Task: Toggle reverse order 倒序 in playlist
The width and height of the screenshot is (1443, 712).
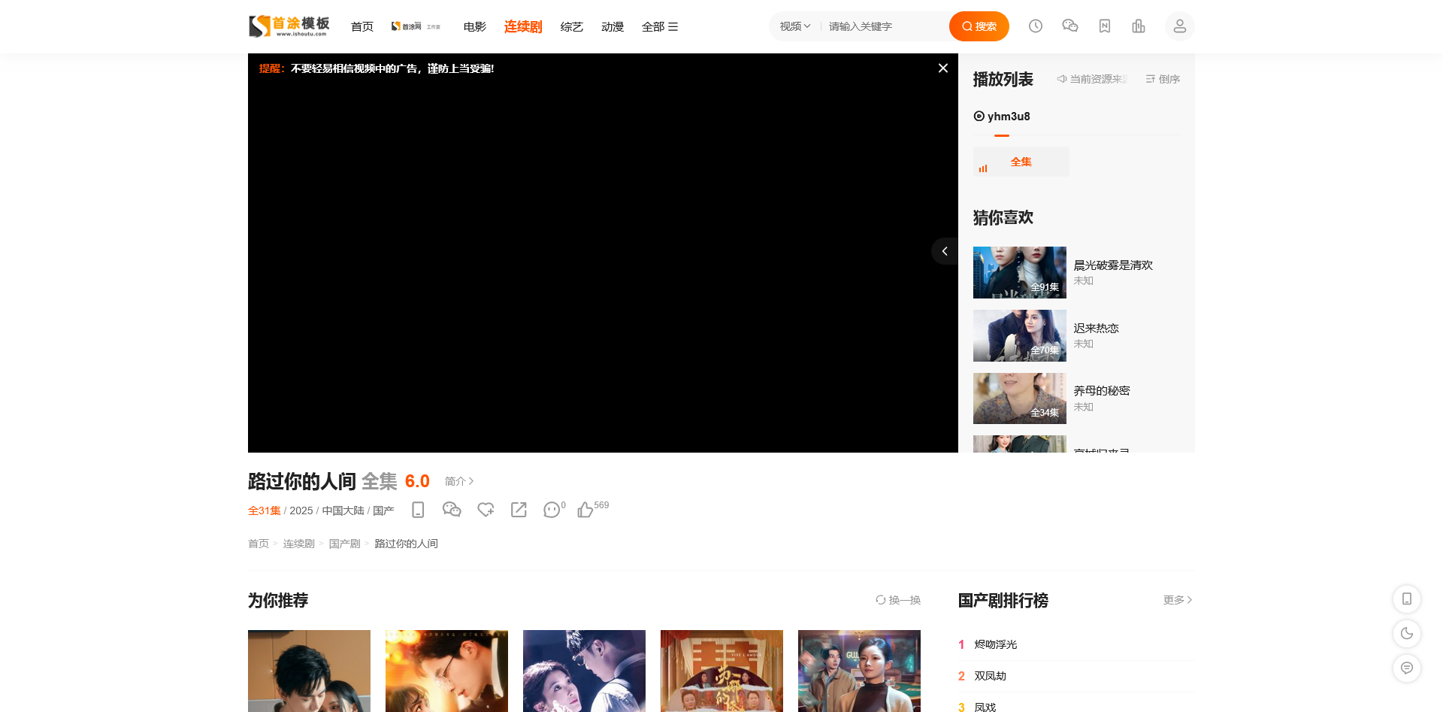Action: [x=1163, y=79]
